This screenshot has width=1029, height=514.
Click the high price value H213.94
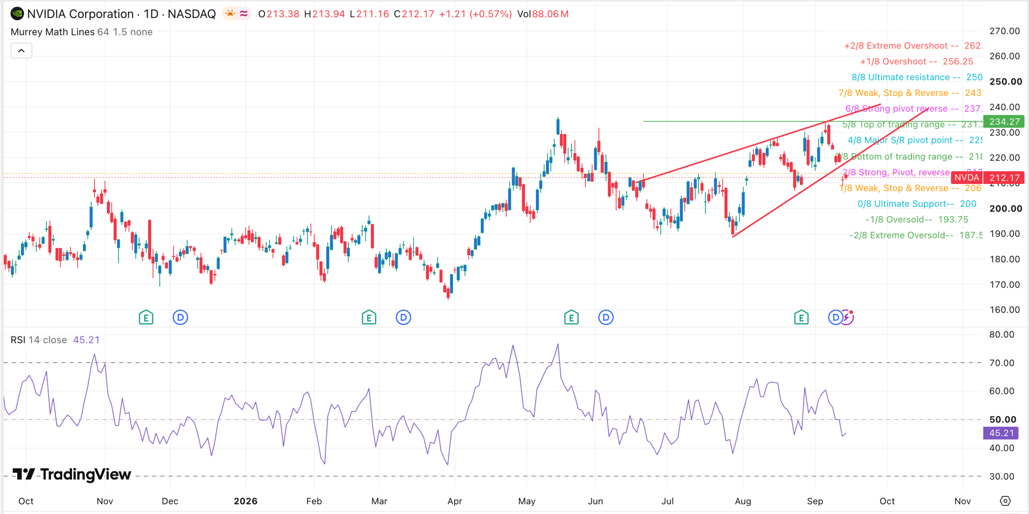324,14
